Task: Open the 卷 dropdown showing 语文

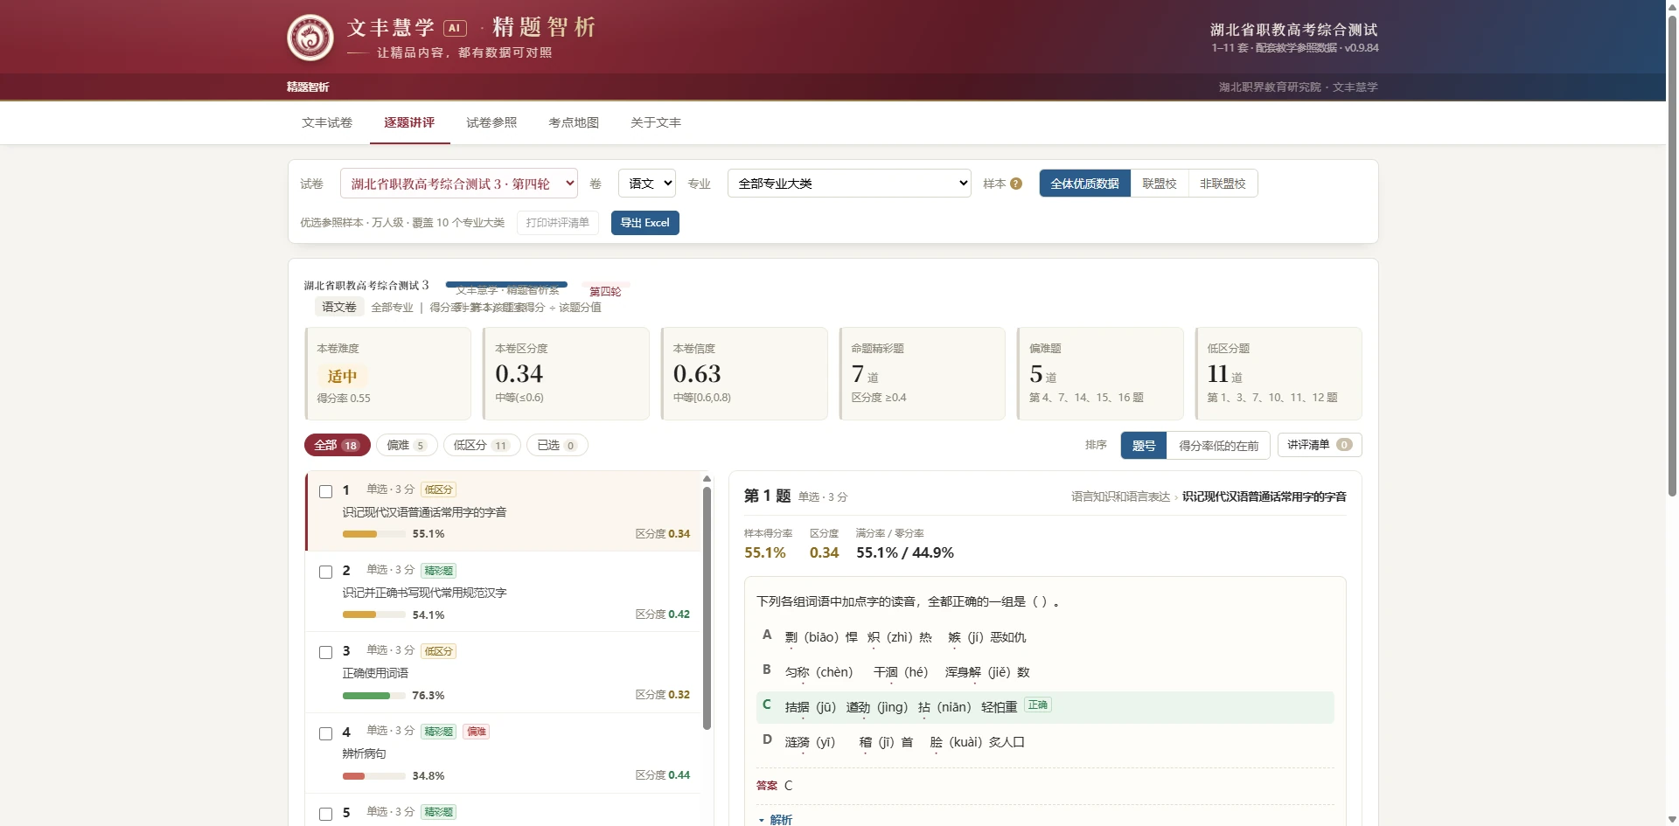Action: 647,184
